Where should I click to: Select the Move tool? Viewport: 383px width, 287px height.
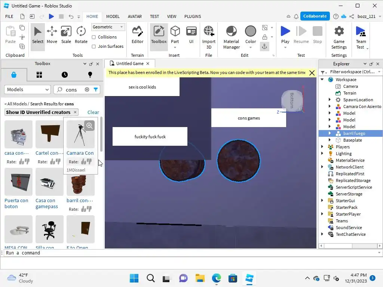pos(52,35)
